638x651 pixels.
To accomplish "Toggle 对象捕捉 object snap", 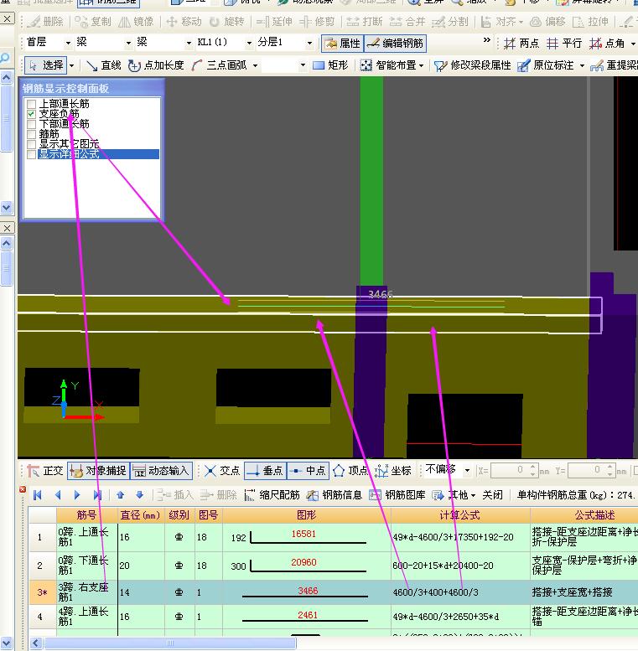I will coord(98,470).
